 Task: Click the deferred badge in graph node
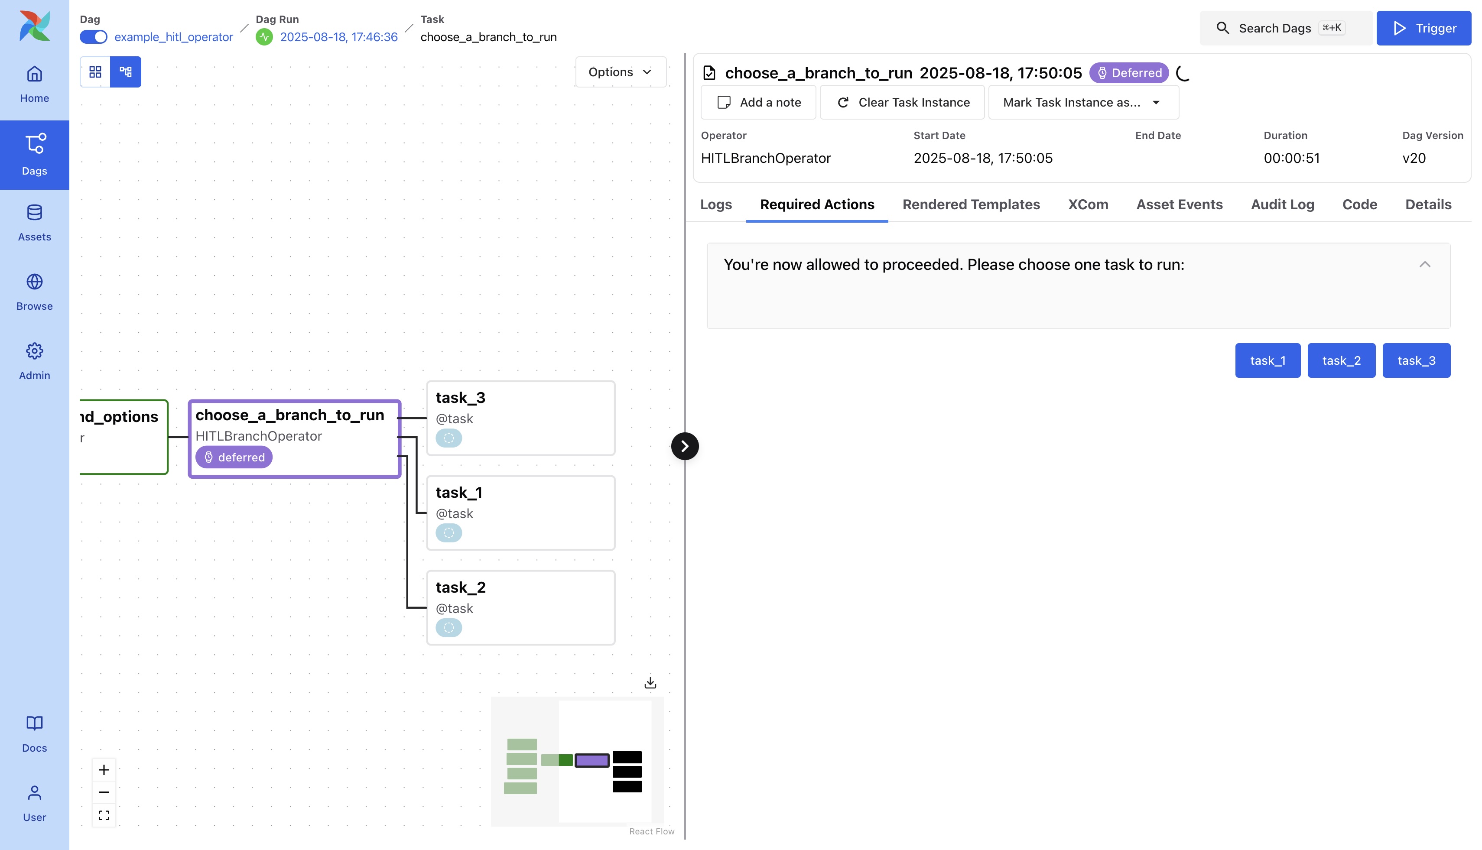pyautogui.click(x=234, y=457)
